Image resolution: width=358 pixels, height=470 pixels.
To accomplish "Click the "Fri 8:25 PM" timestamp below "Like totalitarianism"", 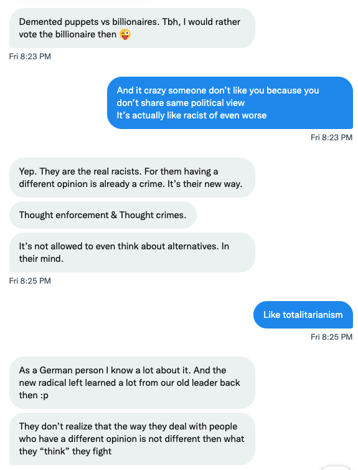I will click(x=331, y=337).
